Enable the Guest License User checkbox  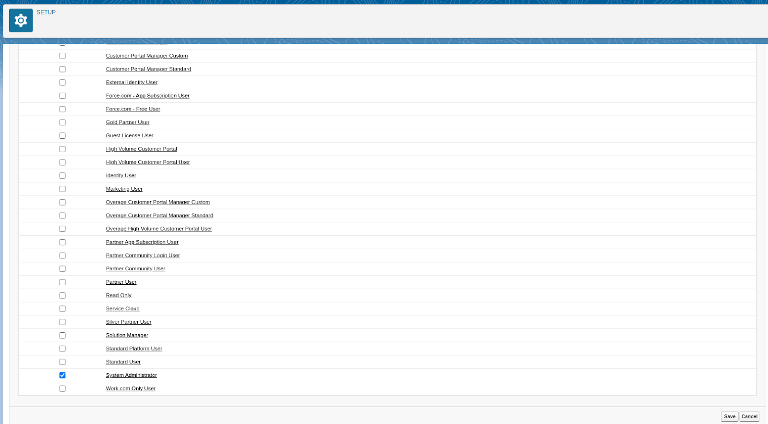tap(62, 136)
